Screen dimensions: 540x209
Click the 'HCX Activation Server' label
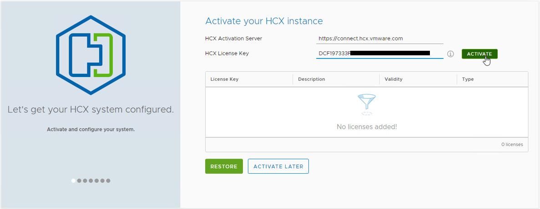point(233,39)
